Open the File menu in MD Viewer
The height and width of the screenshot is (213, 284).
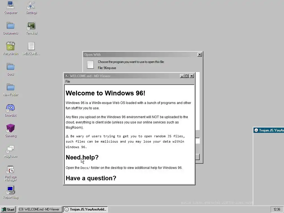click(x=68, y=82)
